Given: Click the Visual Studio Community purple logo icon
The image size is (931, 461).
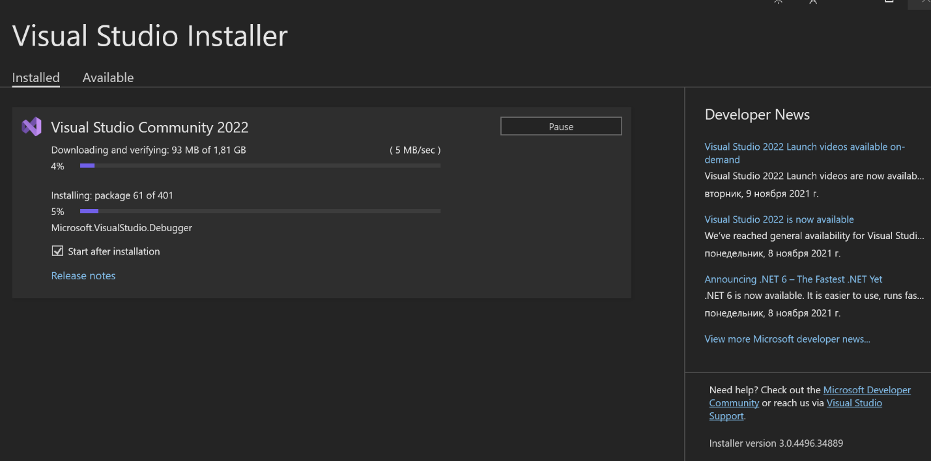Looking at the screenshot, I should (x=31, y=127).
